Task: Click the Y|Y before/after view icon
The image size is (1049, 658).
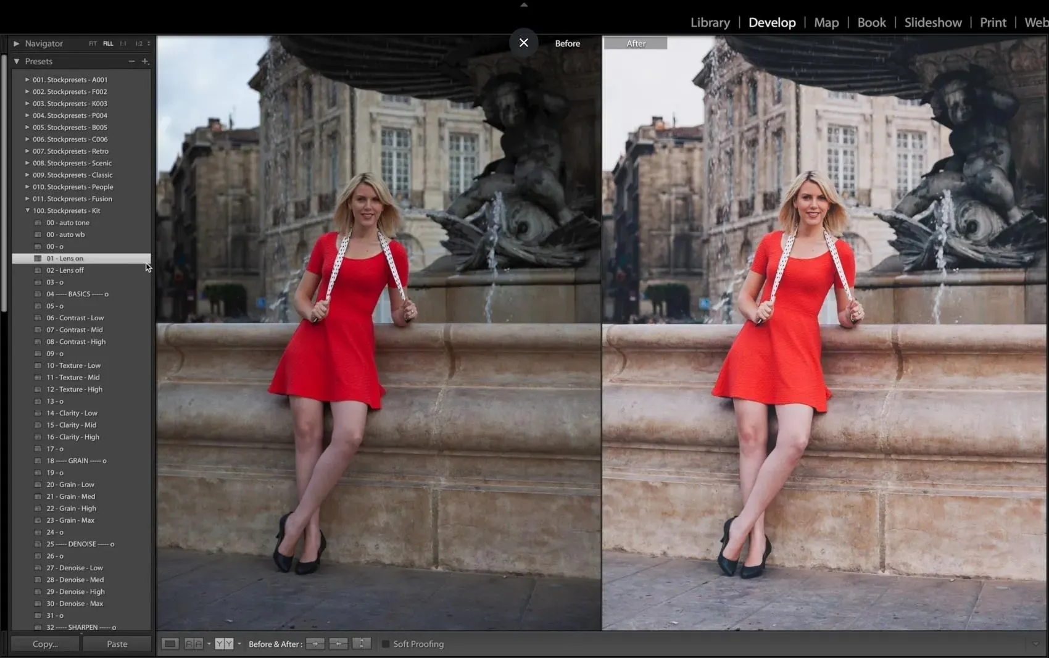Action: (224, 644)
